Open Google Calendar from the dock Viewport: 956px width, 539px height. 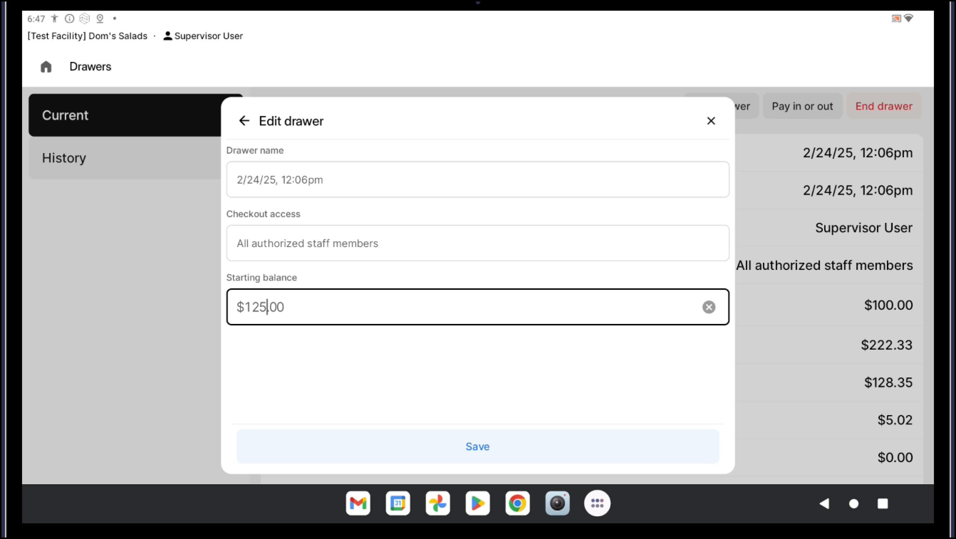coord(398,503)
